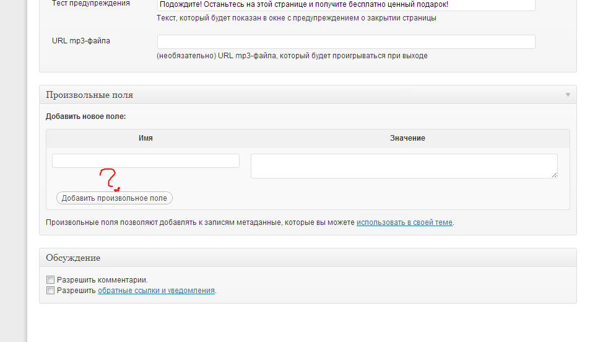This screenshot has height=342, width=603.
Task: Tick the checkbox for обратные ссылки
Action: coord(51,290)
